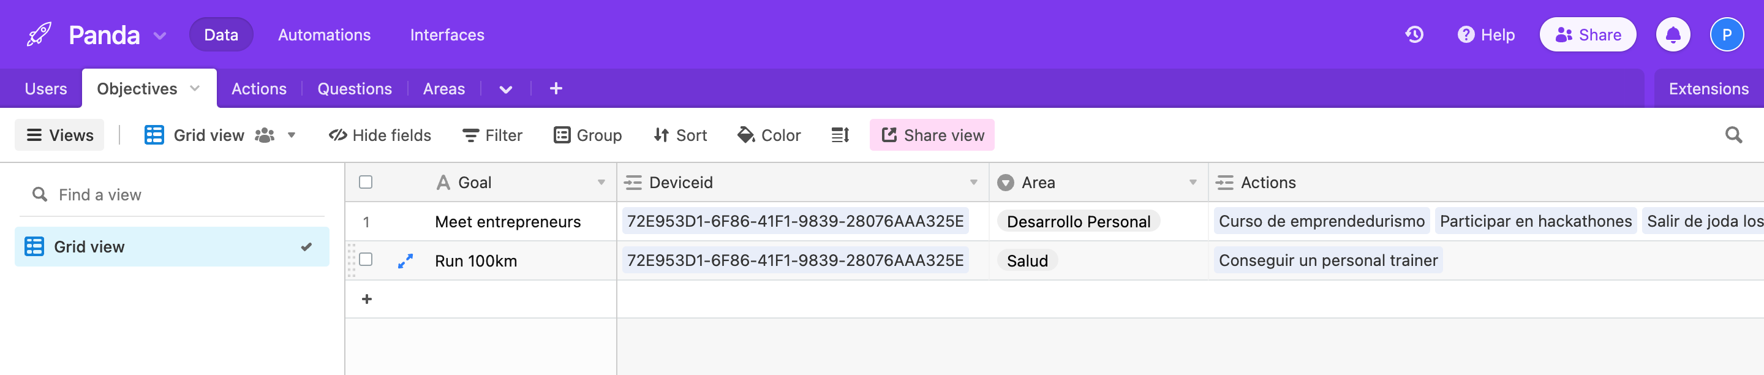Open the Color options
This screenshot has width=1764, height=375.
768,135
